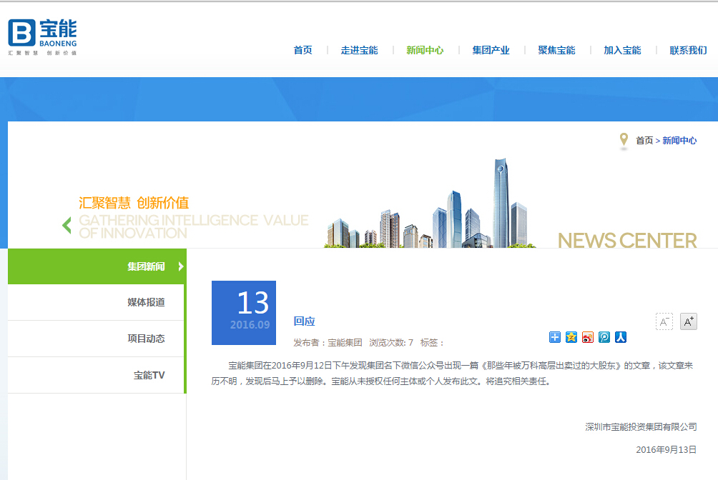Click the 首页 breadcrumb link
This screenshot has width=718, height=480.
(644, 141)
